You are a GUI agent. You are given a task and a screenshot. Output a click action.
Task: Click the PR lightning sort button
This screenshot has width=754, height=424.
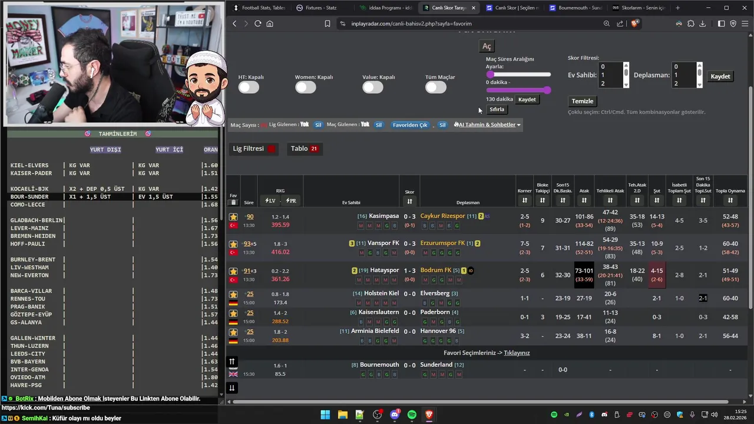tap(290, 201)
